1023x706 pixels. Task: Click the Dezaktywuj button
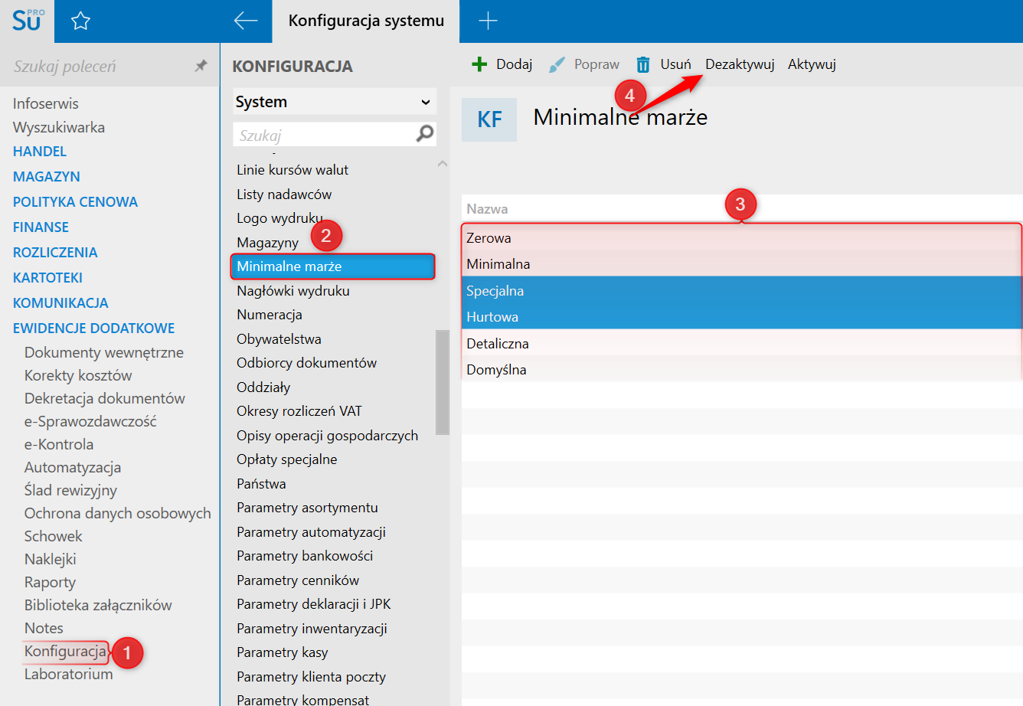740,64
